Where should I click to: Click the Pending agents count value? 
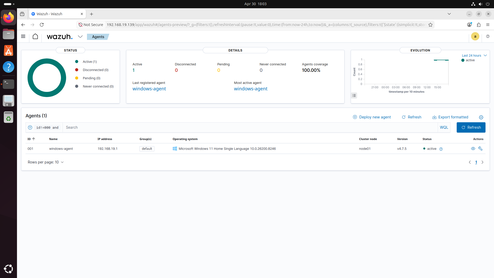pos(219,70)
